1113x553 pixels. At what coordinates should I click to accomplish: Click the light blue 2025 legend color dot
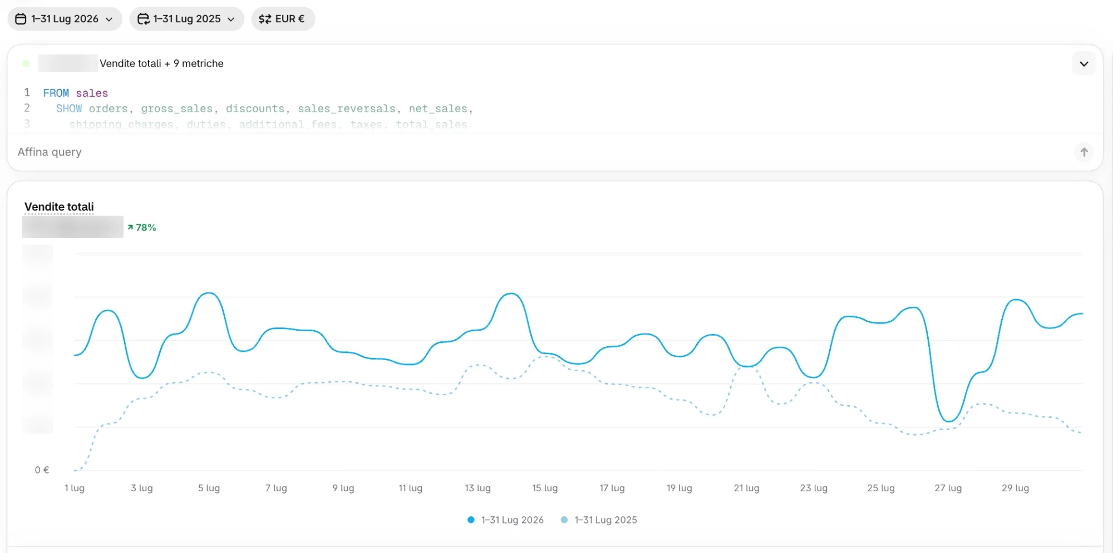click(564, 520)
